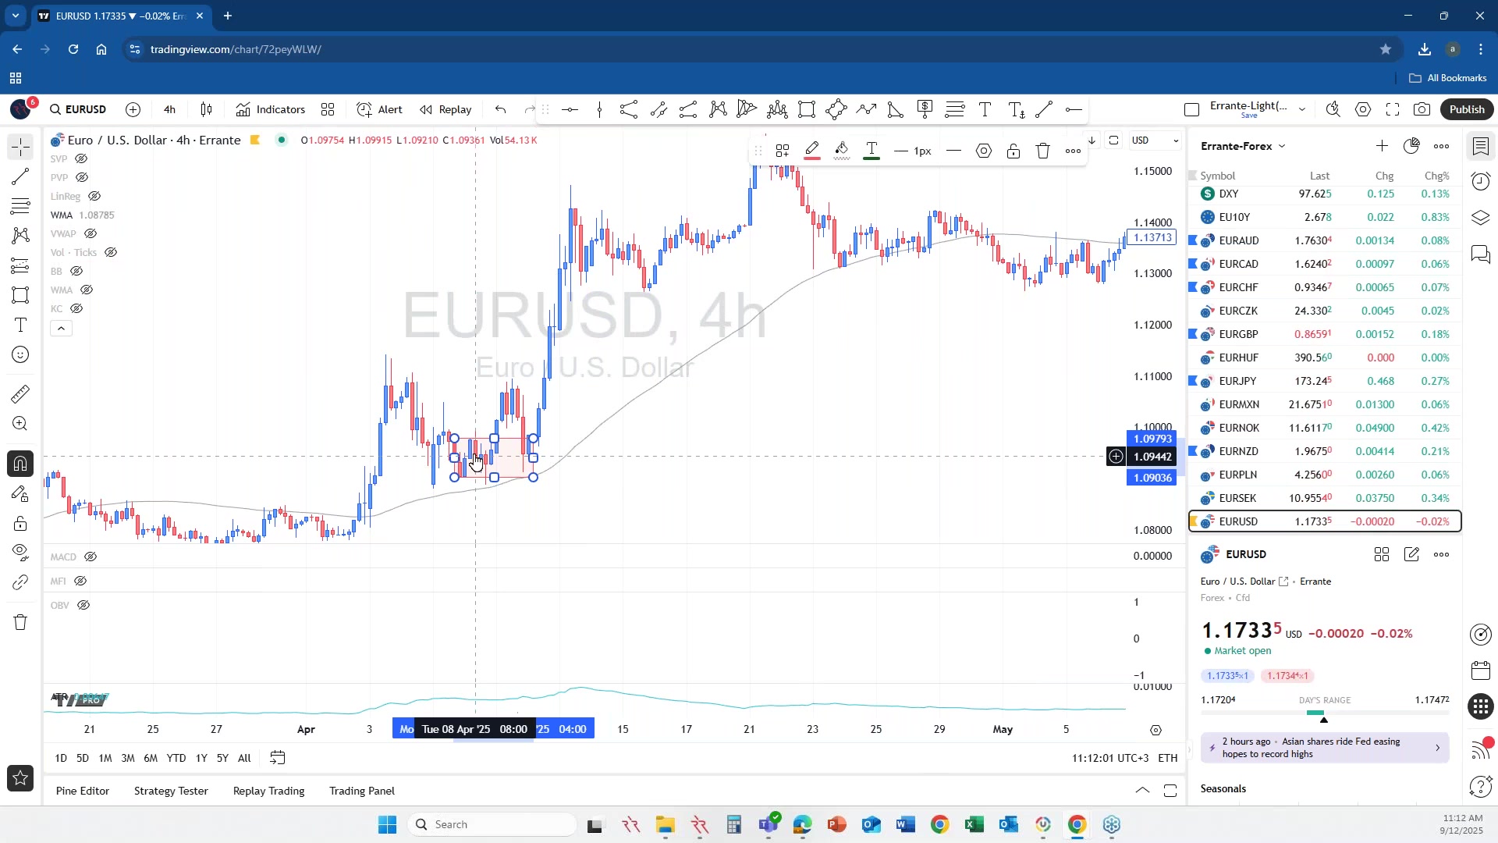Open the EURUSD symbol search

tap(78, 109)
